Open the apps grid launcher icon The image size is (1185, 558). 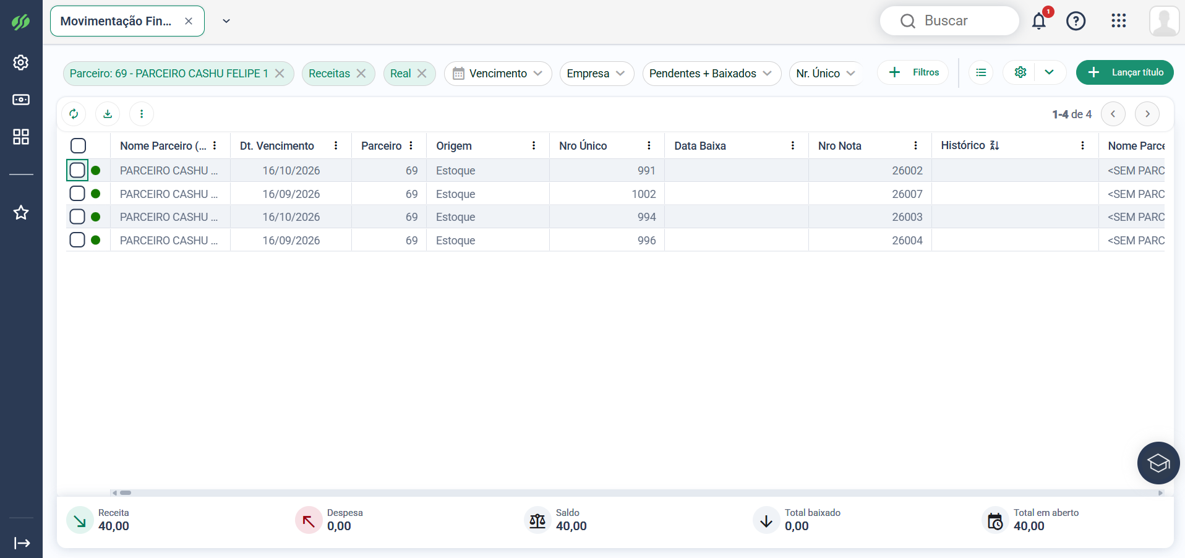(x=1119, y=21)
